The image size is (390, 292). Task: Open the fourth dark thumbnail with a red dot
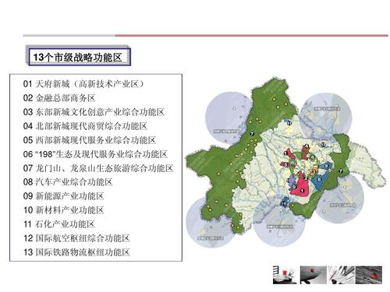pyautogui.click(x=369, y=275)
